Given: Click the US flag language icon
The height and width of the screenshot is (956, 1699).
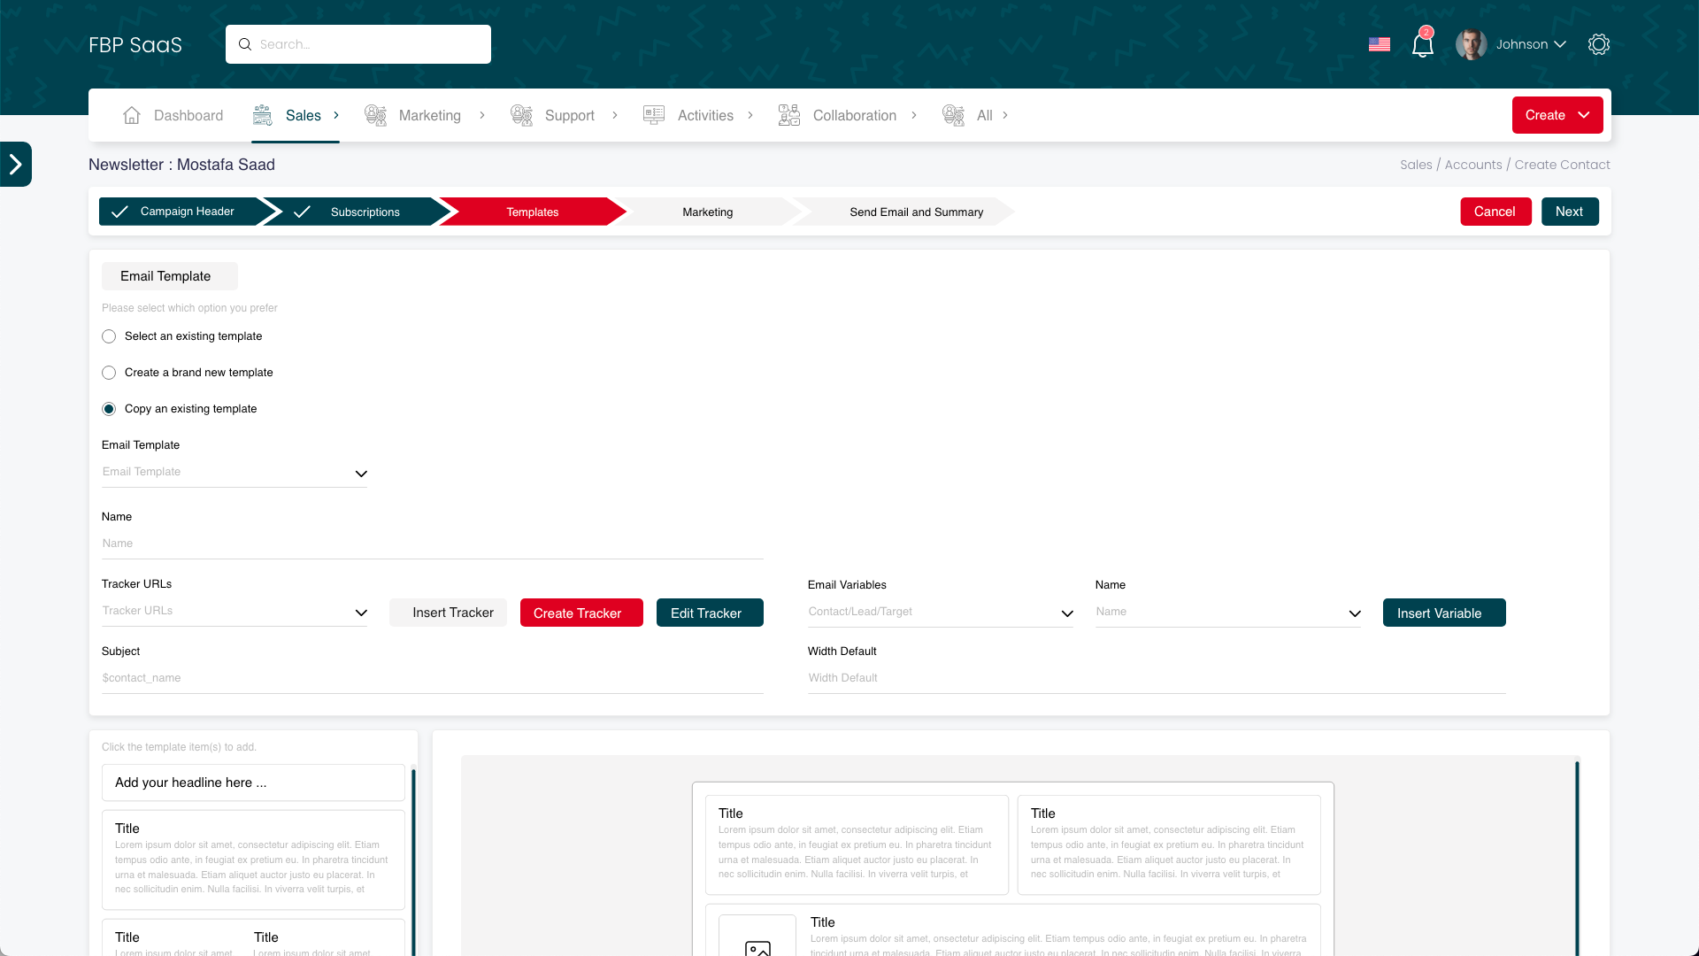Looking at the screenshot, I should 1379,44.
